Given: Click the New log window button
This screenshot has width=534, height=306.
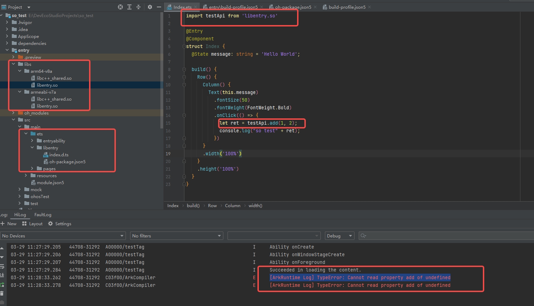Looking at the screenshot, I should click(x=8, y=224).
